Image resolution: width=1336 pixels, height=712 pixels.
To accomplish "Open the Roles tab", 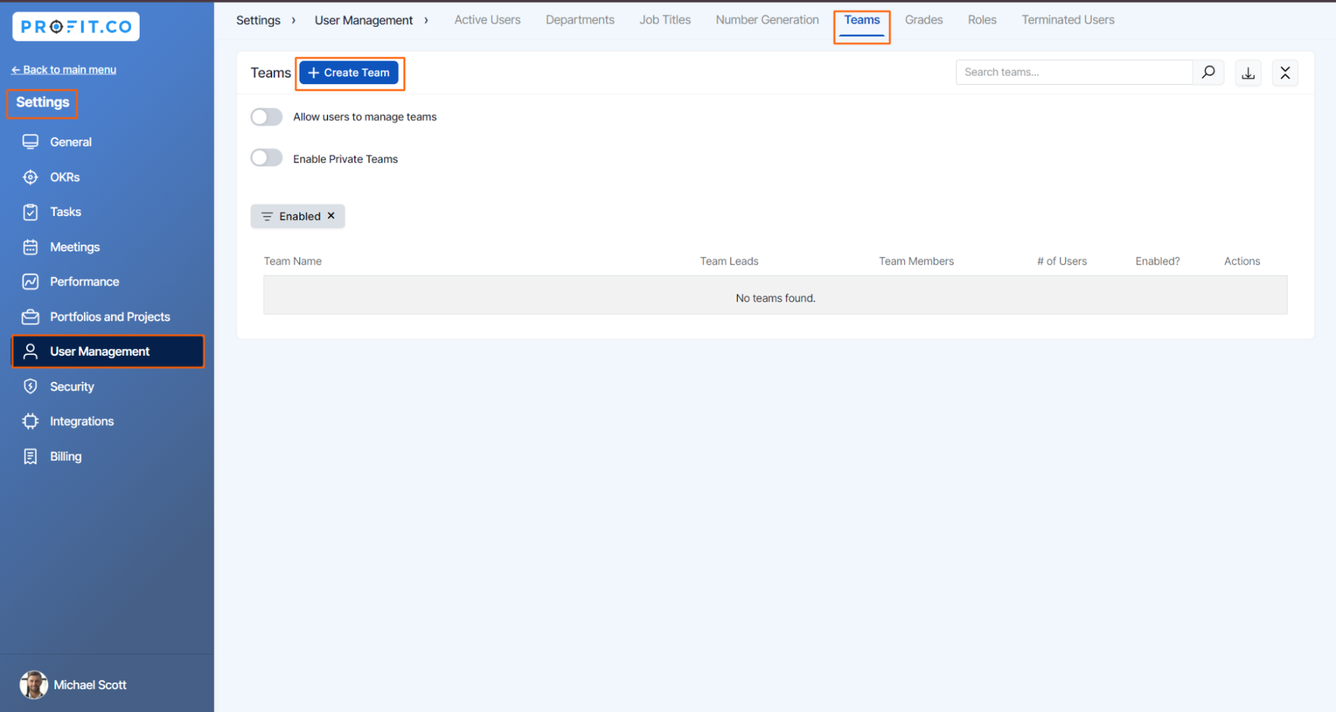I will [x=982, y=20].
